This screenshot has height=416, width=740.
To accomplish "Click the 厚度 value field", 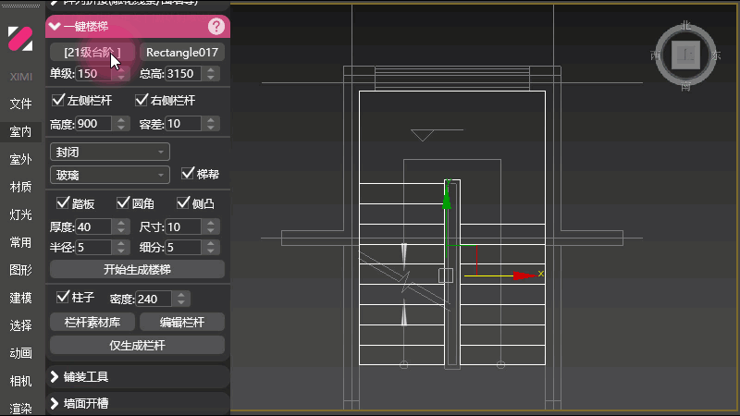I will pos(93,226).
